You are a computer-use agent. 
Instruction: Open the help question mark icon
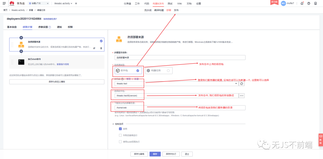click(x=309, y=3)
